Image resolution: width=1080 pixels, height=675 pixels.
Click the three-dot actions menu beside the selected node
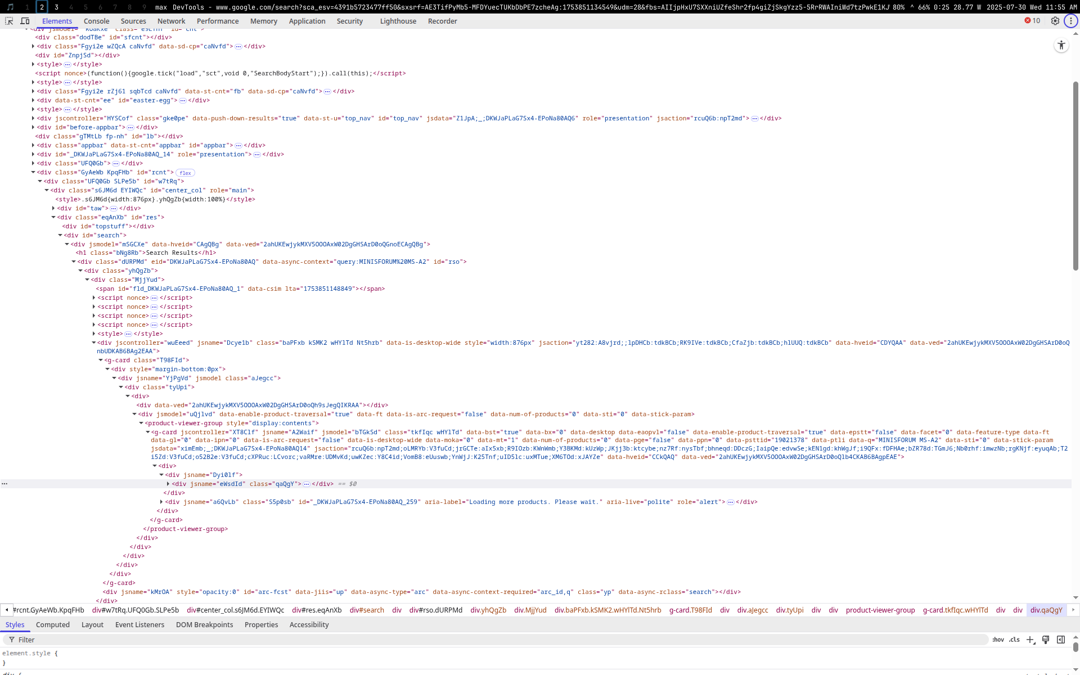click(4, 484)
